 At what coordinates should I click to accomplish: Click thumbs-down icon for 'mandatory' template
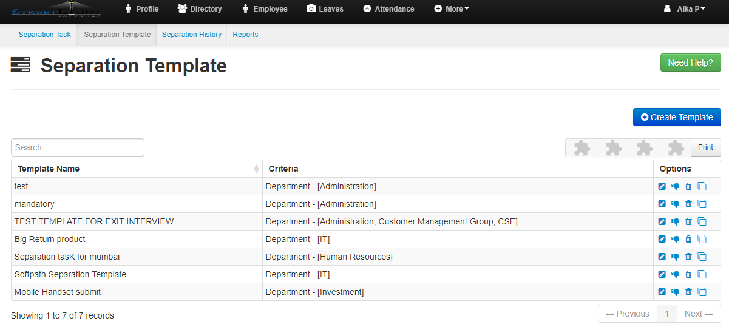coord(675,204)
